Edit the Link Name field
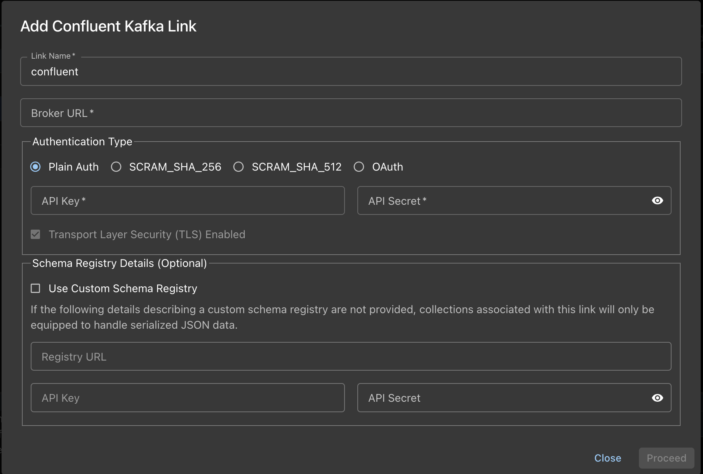Image resolution: width=703 pixels, height=474 pixels. point(351,71)
